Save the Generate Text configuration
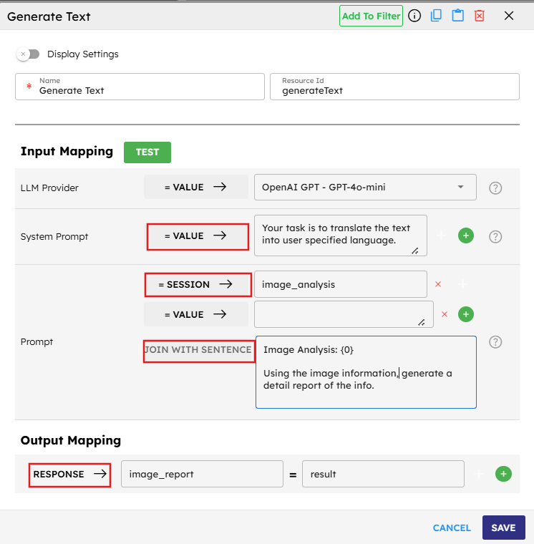534x544 pixels. [x=503, y=528]
